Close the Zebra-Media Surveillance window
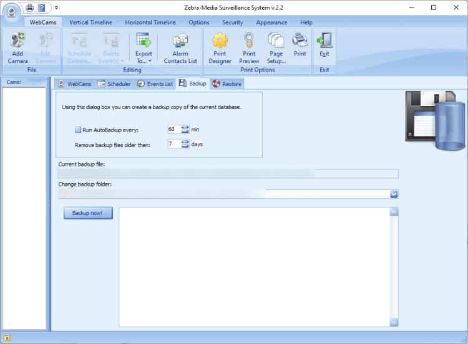Image resolution: width=468 pixels, height=344 pixels. pyautogui.click(x=456, y=7)
